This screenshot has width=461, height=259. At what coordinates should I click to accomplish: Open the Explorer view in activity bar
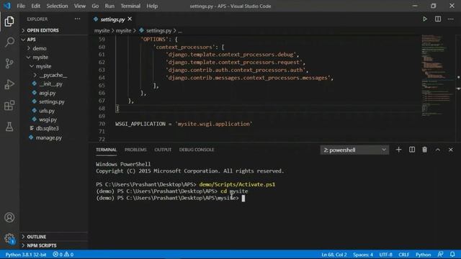[x=9, y=21]
